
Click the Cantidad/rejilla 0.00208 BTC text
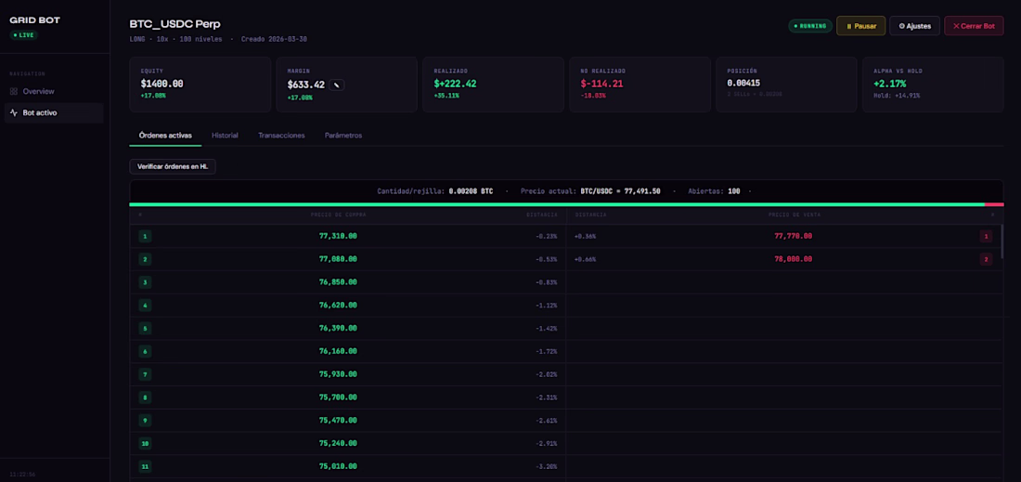tap(435, 191)
